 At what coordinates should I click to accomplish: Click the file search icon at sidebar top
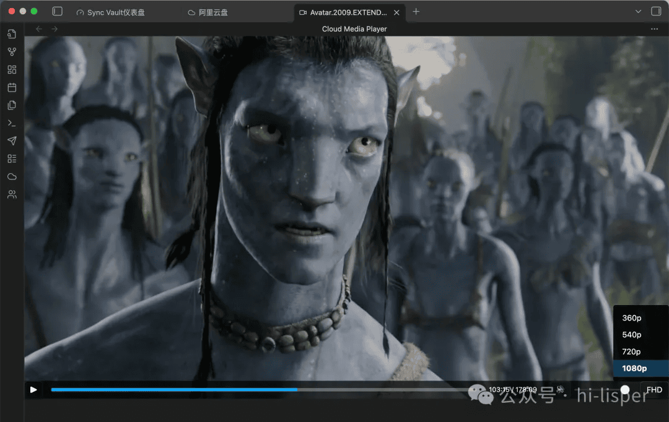pos(12,33)
